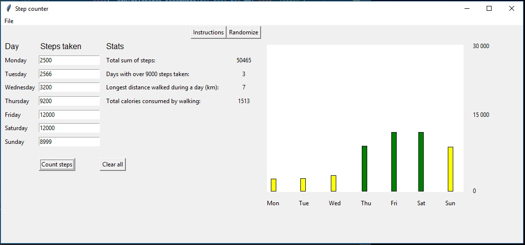The image size is (525, 245).
Task: Maximize the Step counter window
Action: pyautogui.click(x=489, y=8)
